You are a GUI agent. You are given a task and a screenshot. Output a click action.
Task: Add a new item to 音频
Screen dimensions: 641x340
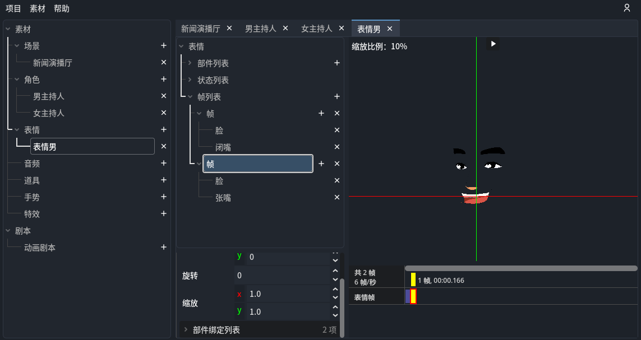164,164
